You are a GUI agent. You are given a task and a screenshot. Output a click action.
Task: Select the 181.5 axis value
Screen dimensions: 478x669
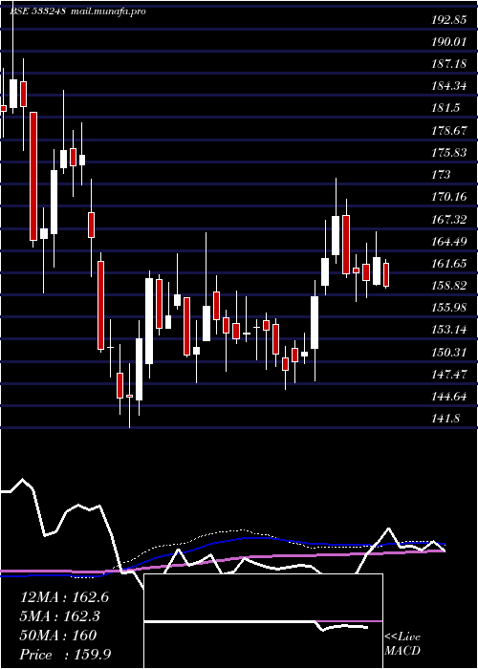[445, 108]
